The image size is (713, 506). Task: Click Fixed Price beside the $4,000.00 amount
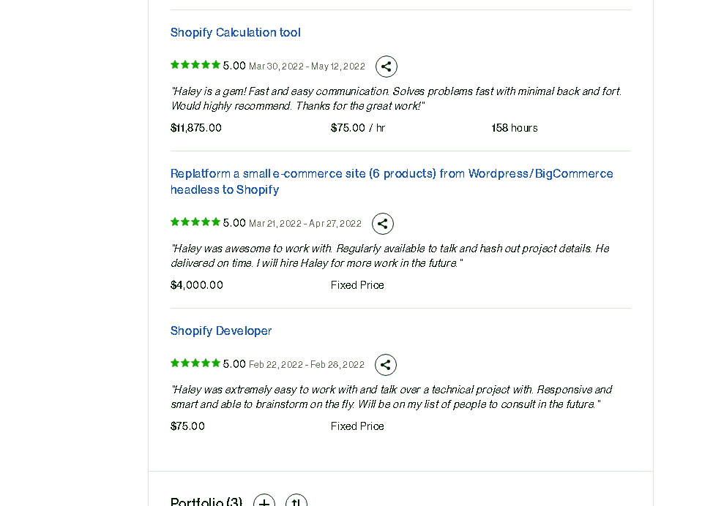tap(357, 285)
